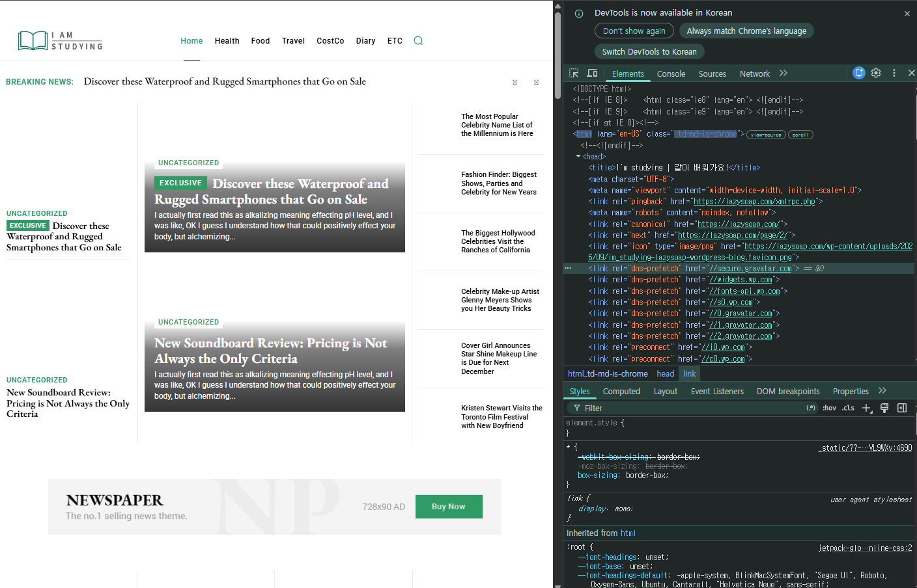917x588 pixels.
Task: Expand the ellipsis beside selected dns-prefetch link
Action: [568, 268]
